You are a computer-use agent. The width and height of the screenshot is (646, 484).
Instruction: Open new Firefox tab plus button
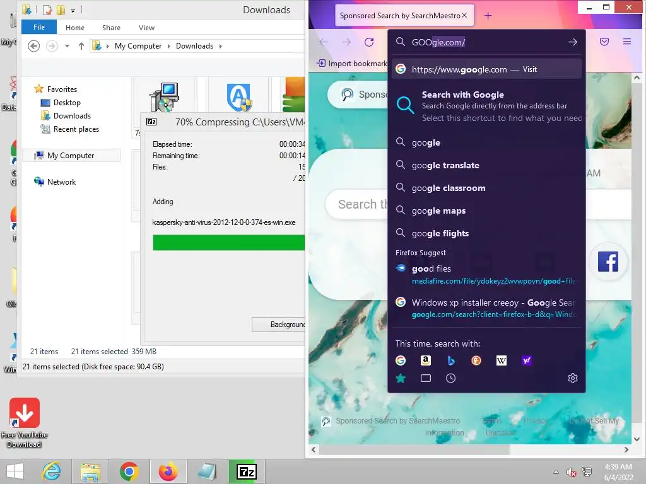click(x=488, y=16)
